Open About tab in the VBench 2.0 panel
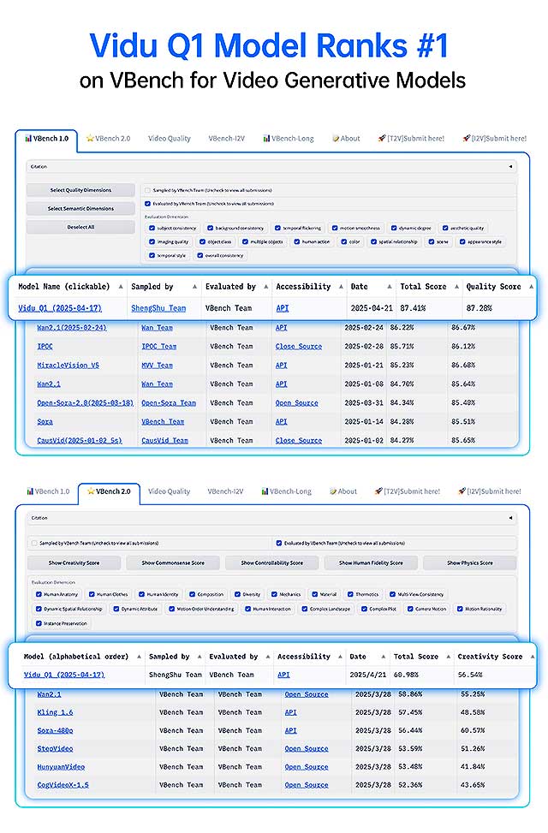 coord(343,491)
